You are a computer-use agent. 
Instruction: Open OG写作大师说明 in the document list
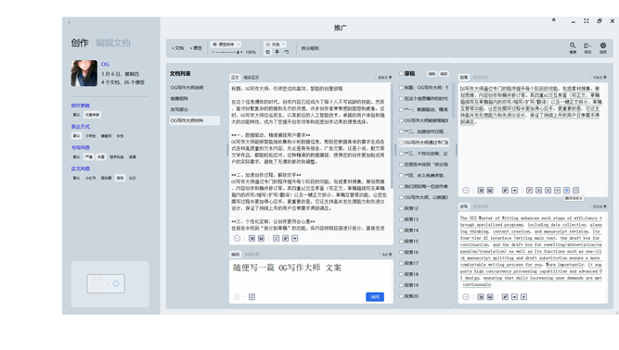click(187, 87)
